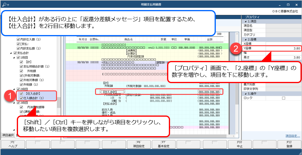Select the 【伝票計】 label on the canvas
302x155 pixels.
click(x=131, y=53)
